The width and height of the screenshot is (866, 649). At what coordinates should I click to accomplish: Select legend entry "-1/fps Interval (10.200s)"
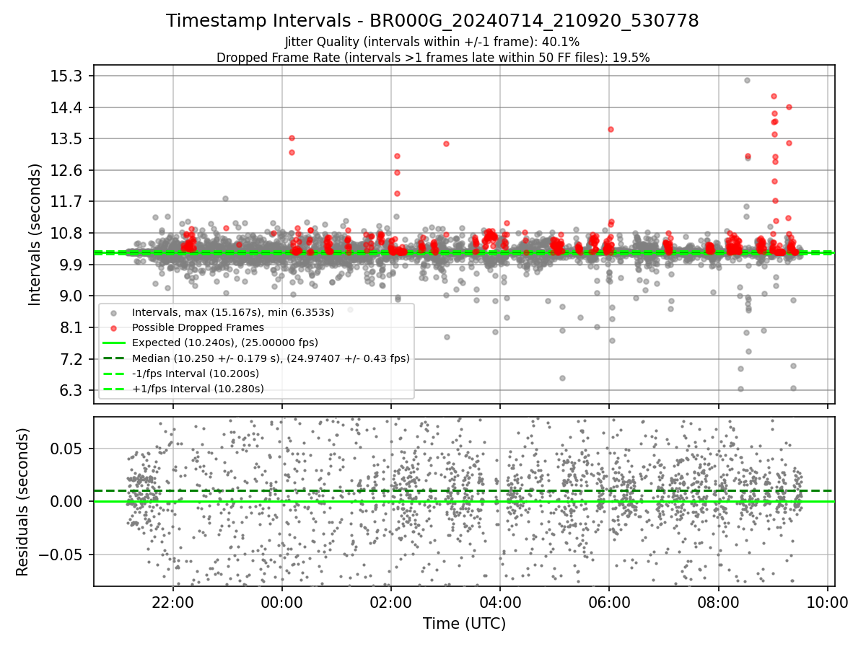pyautogui.click(x=196, y=374)
